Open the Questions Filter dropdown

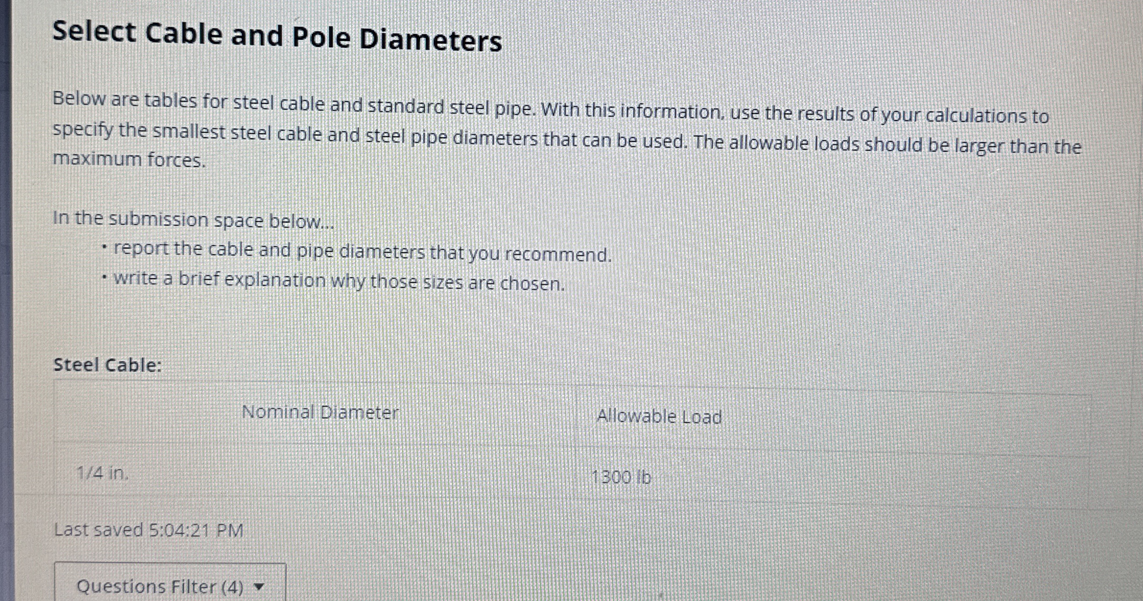click(170, 586)
